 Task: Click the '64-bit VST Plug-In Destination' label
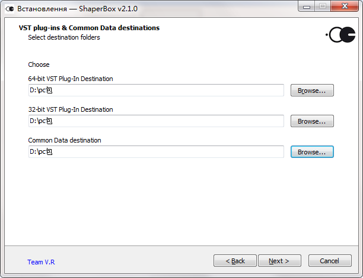coord(71,79)
